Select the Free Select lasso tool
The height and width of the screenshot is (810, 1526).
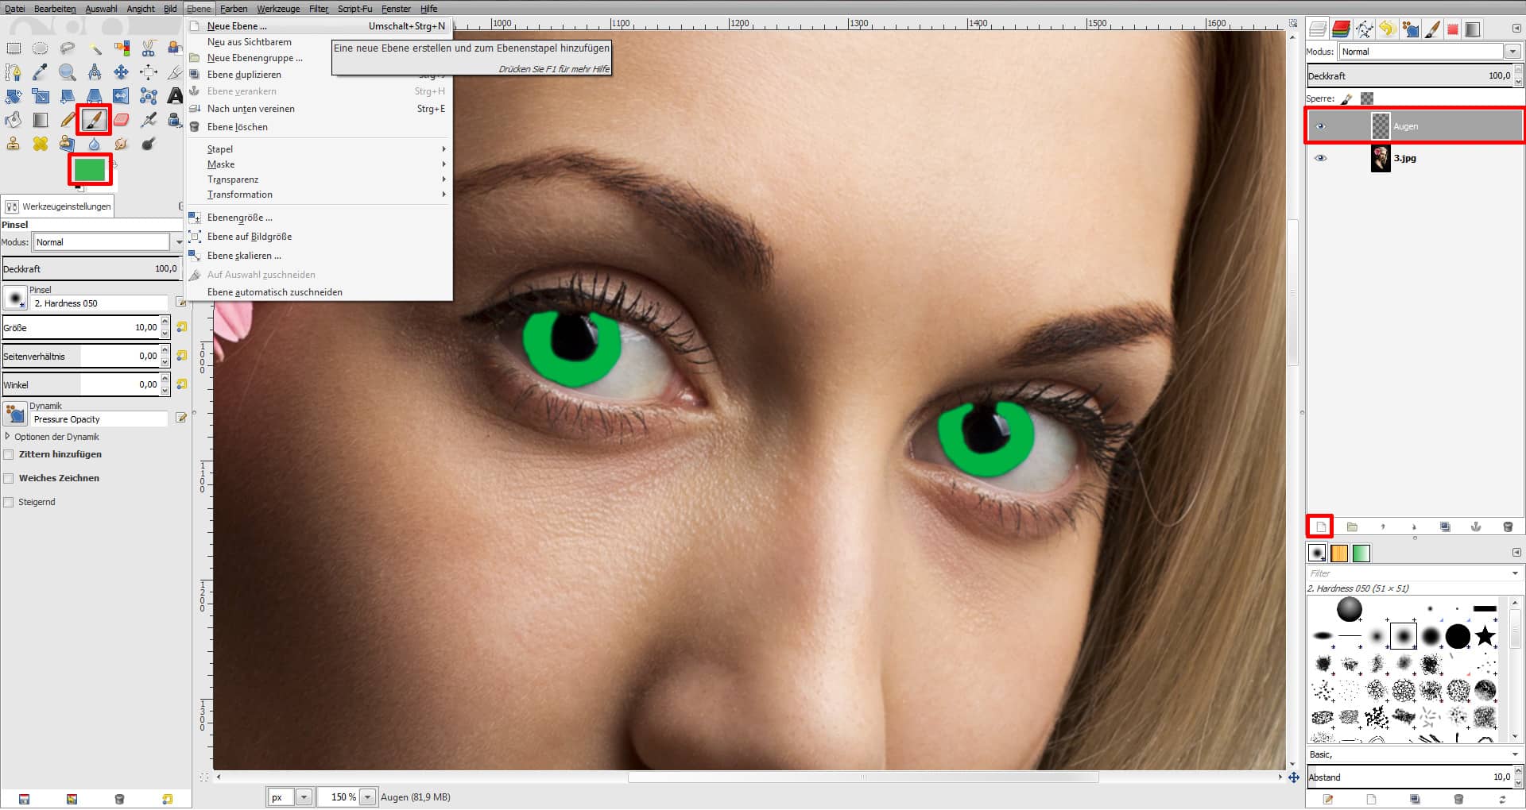coord(67,49)
